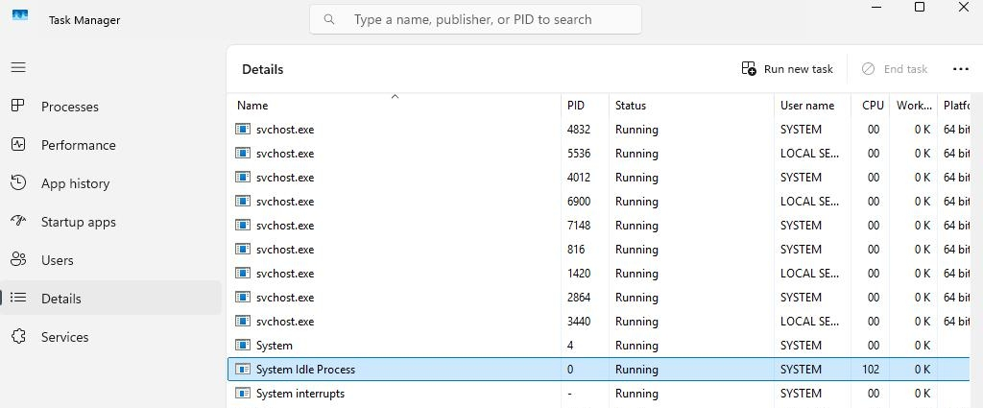Sort by the CPU column header
983x408 pixels.
tap(871, 106)
